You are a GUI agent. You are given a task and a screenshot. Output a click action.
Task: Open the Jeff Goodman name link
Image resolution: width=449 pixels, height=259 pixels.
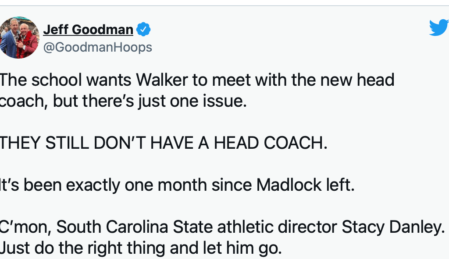88,29
